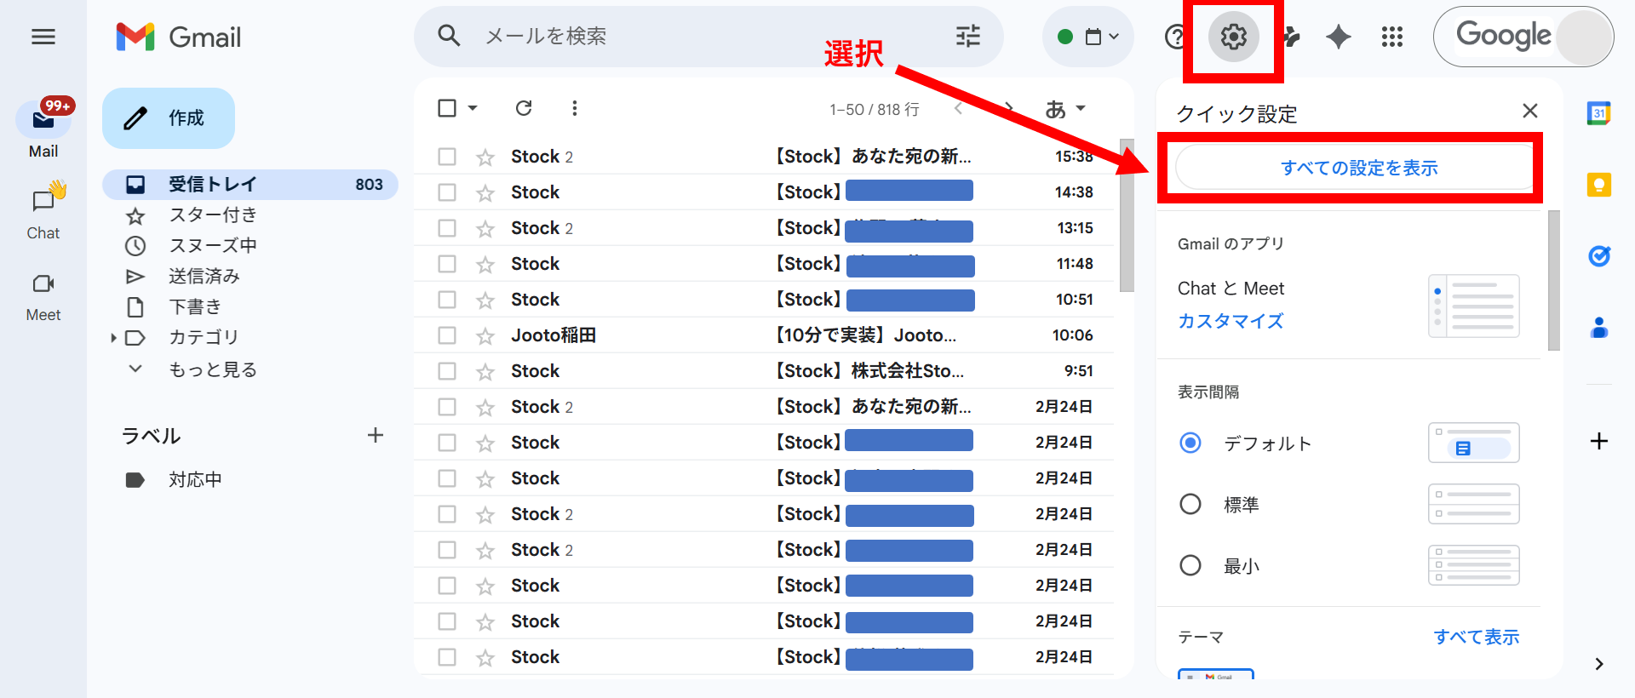The image size is (1635, 698).
Task: Open Contacts side panel icon
Action: tap(1599, 327)
